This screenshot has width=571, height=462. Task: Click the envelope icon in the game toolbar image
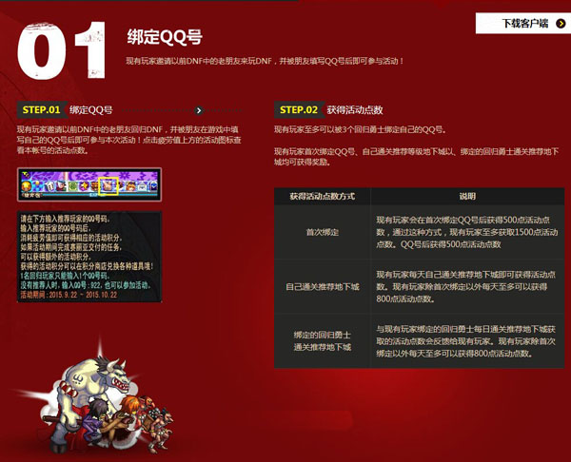(143, 186)
